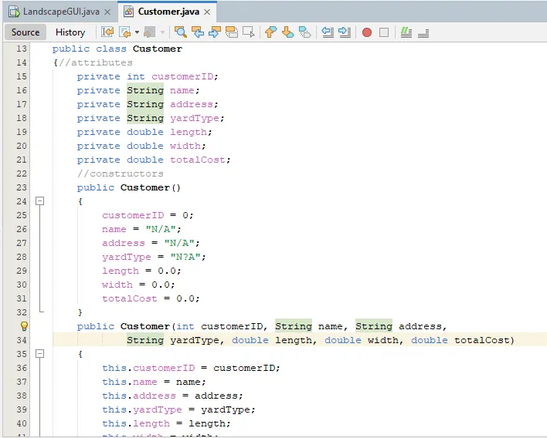Click the Shift Line Left icon

pyautogui.click(x=328, y=32)
